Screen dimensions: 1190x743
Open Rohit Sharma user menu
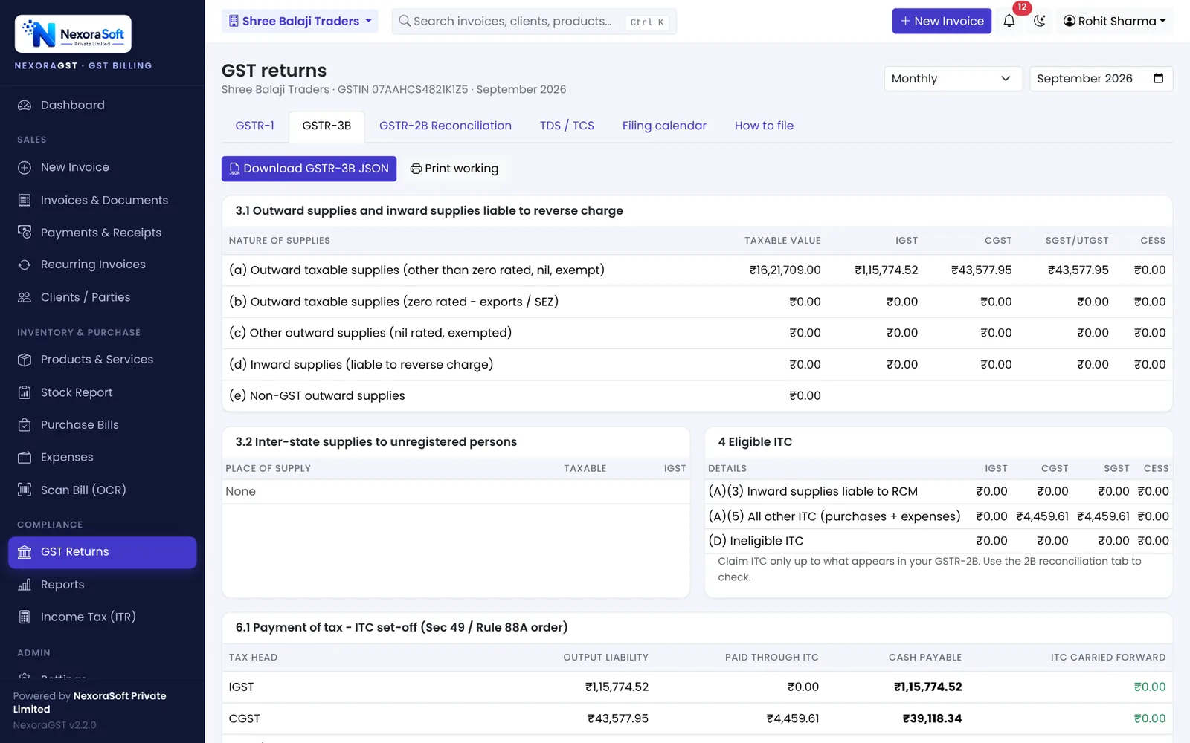[x=1114, y=21]
